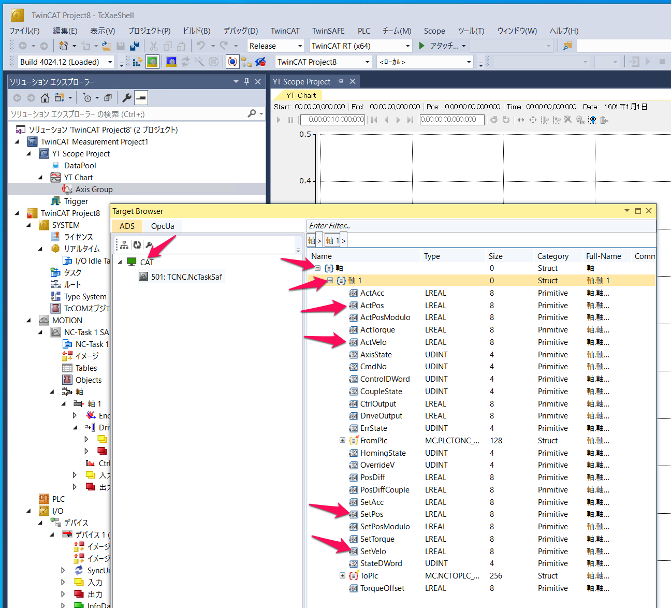
Task: Click the Solution Explorer search field
Action: tap(127, 114)
